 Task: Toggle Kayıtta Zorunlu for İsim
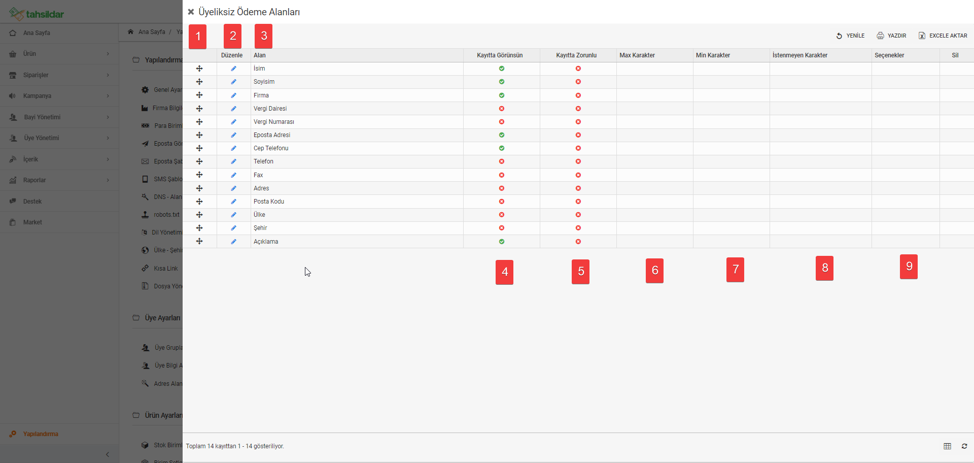coord(578,69)
